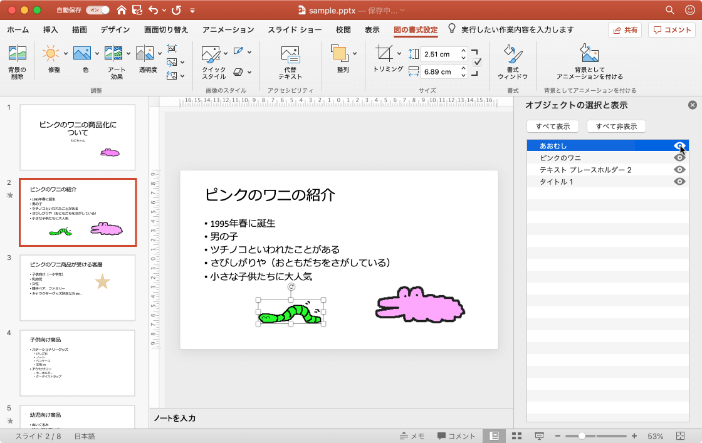Switch to the Insert (挿入) tab
This screenshot has height=443, width=702.
(x=51, y=30)
